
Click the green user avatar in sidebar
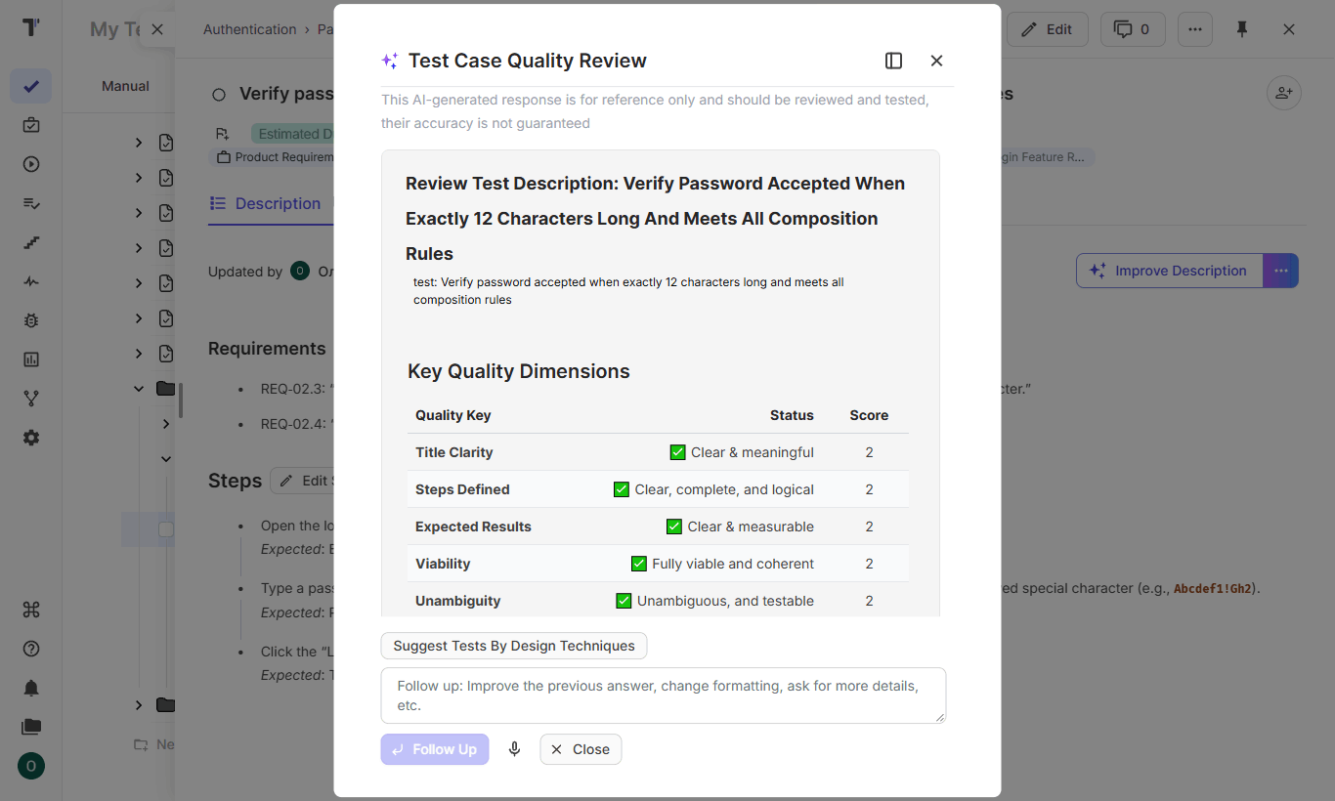pyautogui.click(x=31, y=766)
